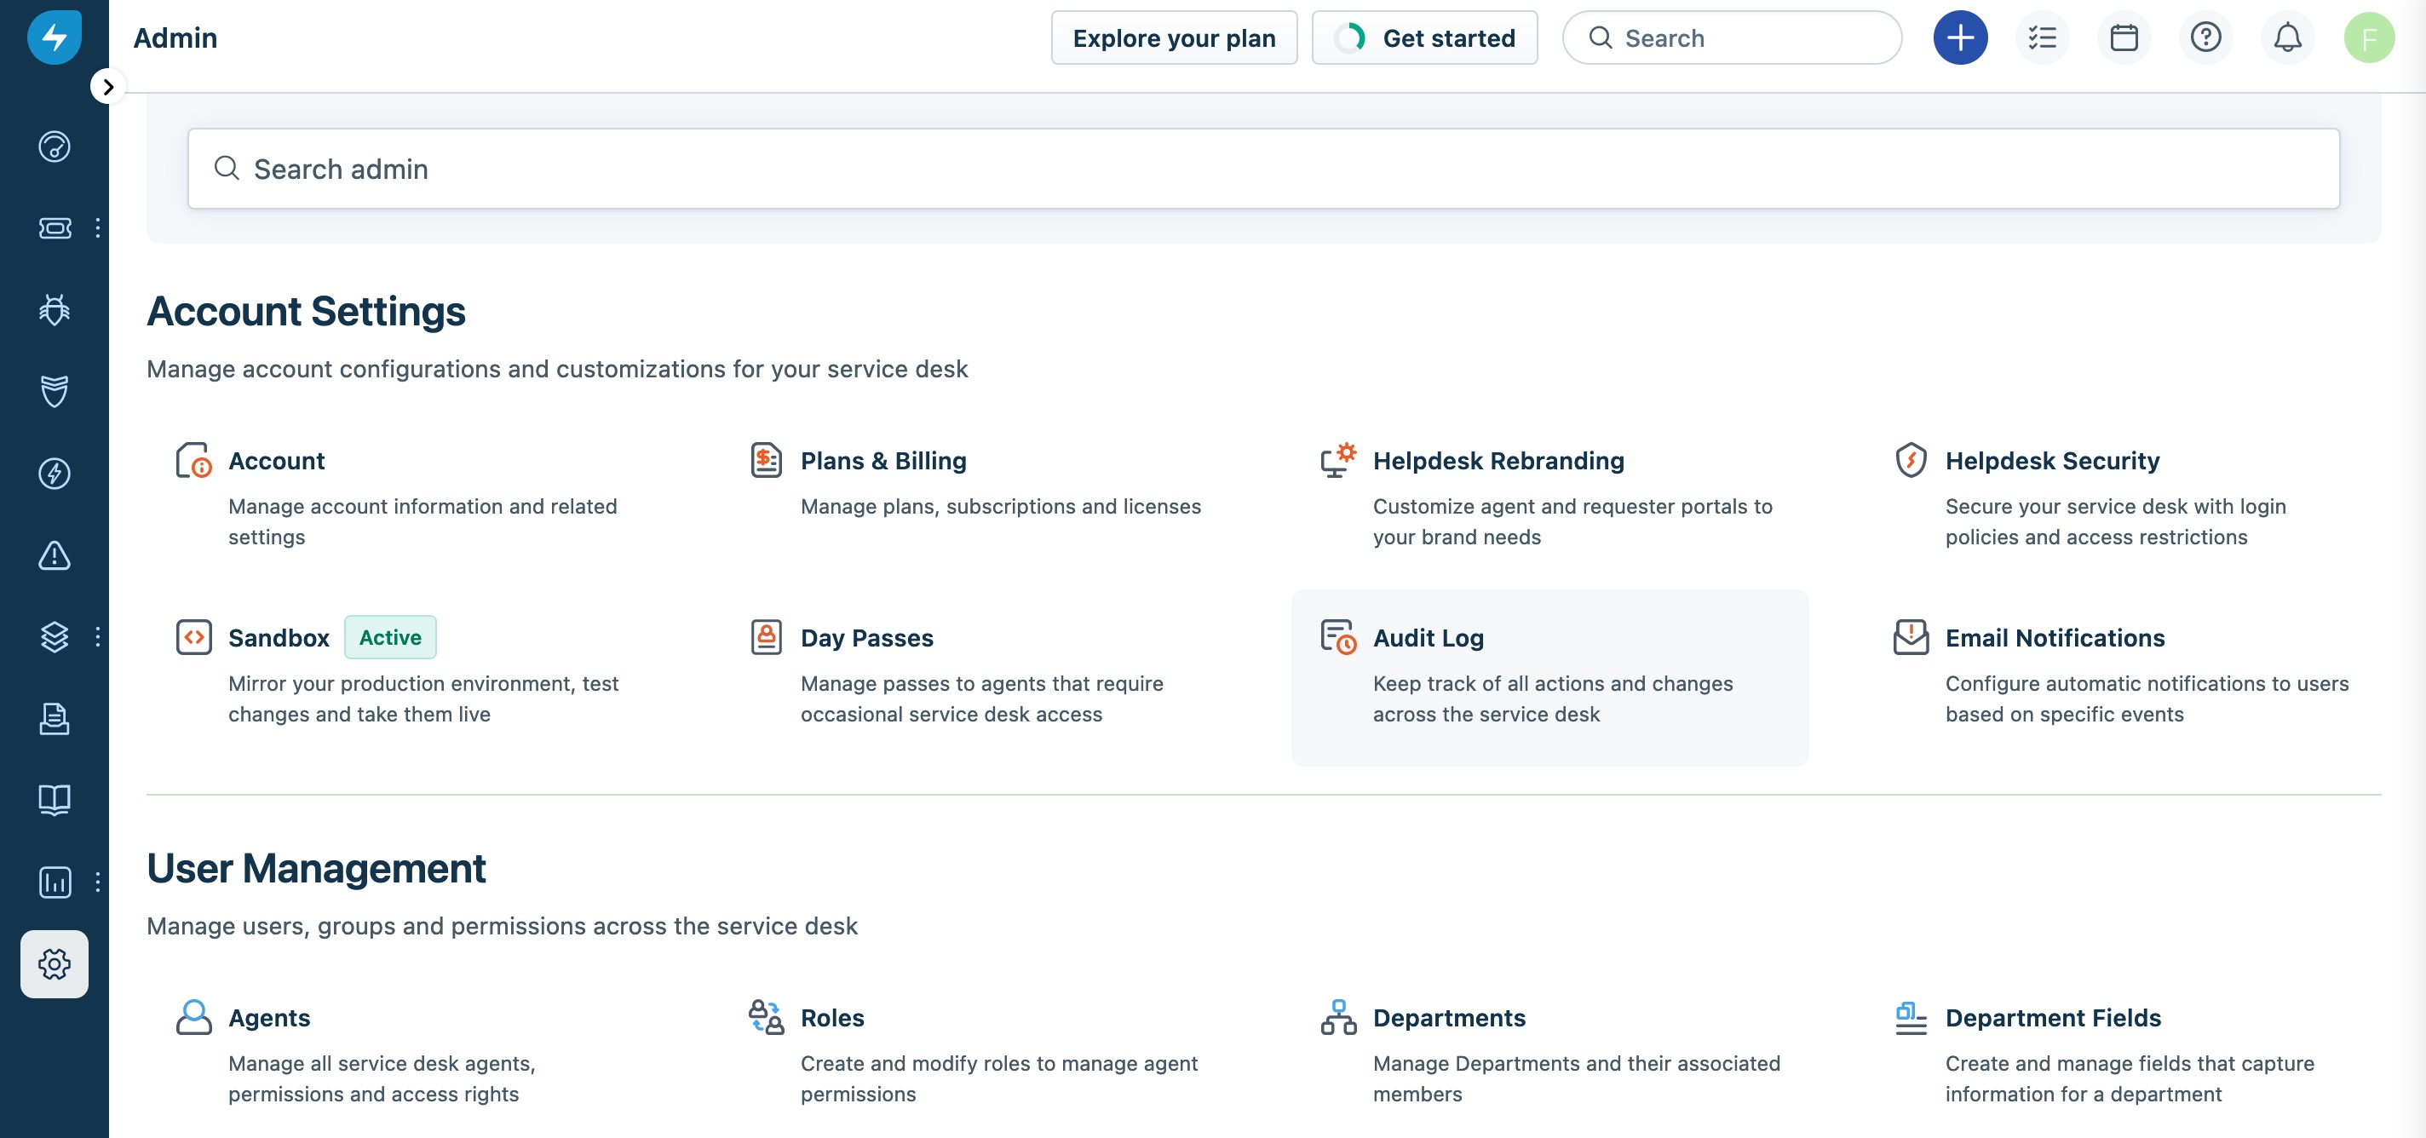Click the Account Settings heading

(306, 312)
